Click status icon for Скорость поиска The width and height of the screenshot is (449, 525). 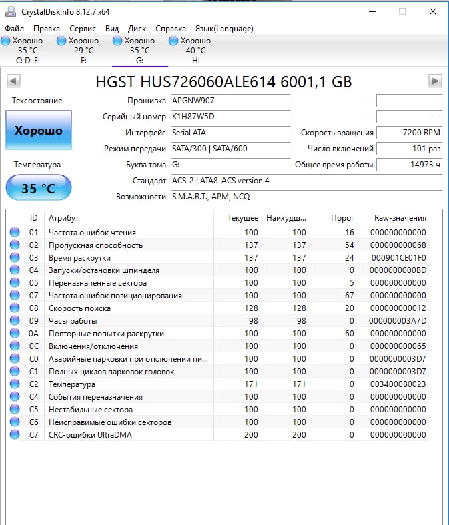pos(15,308)
